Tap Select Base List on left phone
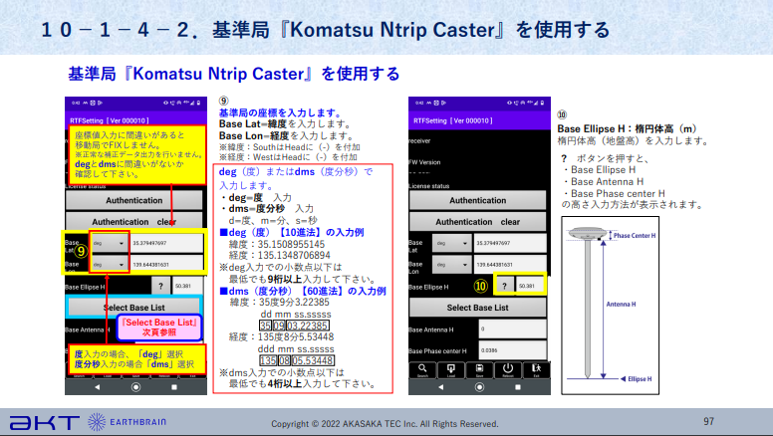 coord(134,308)
